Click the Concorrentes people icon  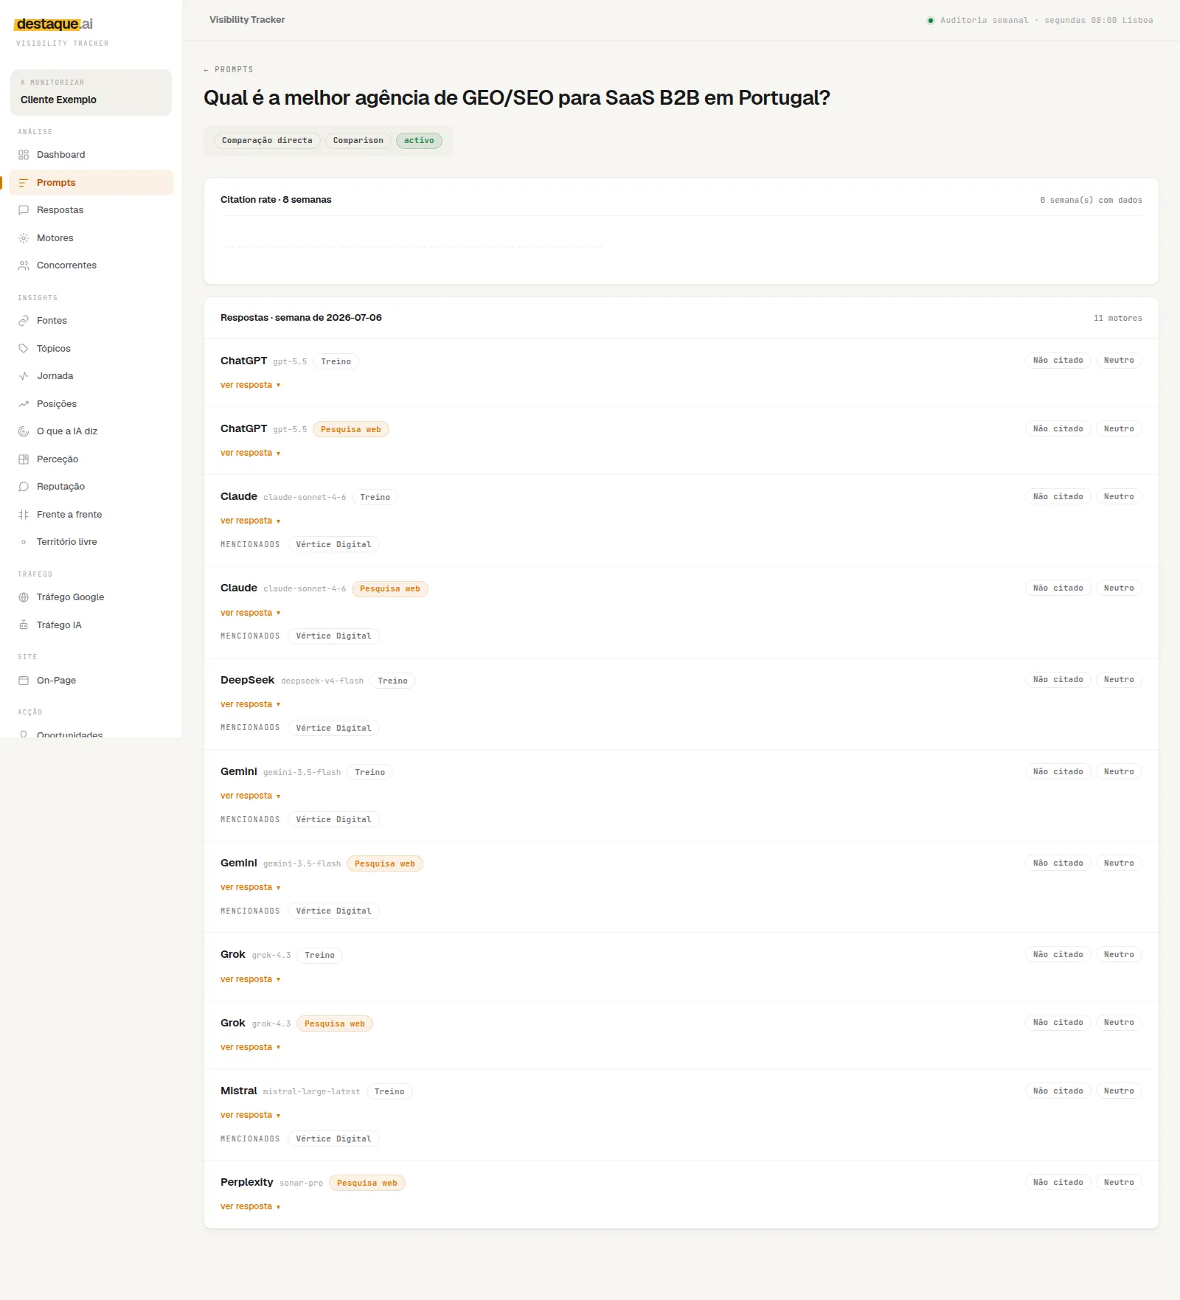24,265
